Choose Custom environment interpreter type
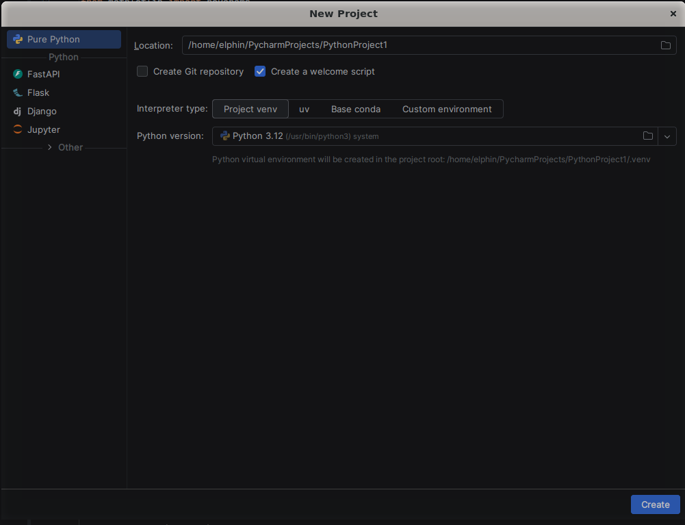The width and height of the screenshot is (685, 525). click(x=447, y=109)
